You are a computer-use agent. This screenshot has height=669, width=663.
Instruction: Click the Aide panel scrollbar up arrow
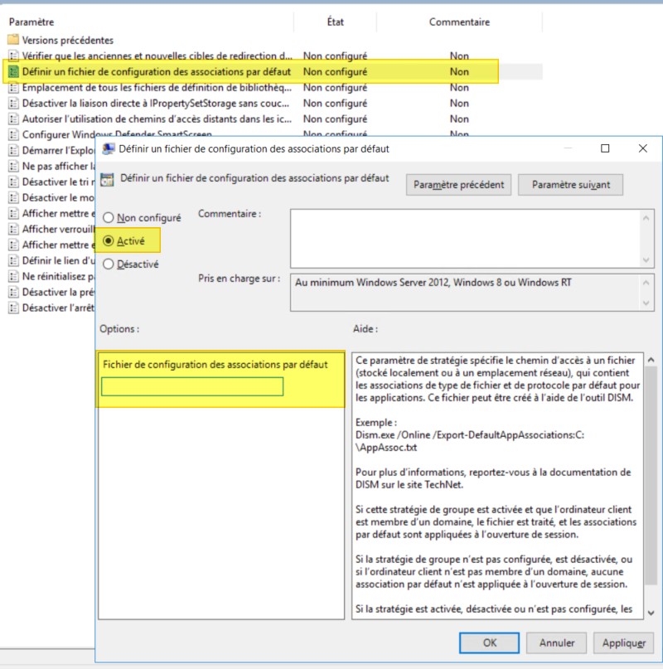(x=651, y=360)
